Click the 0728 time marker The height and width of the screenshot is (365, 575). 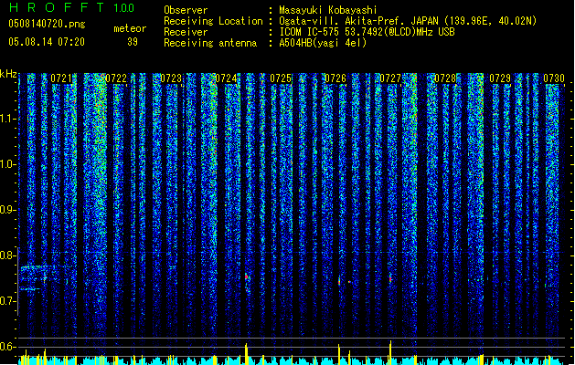[x=445, y=78]
